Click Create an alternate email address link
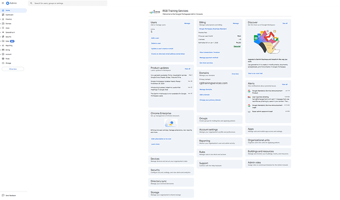The height and width of the screenshot is (200, 340). point(168,54)
